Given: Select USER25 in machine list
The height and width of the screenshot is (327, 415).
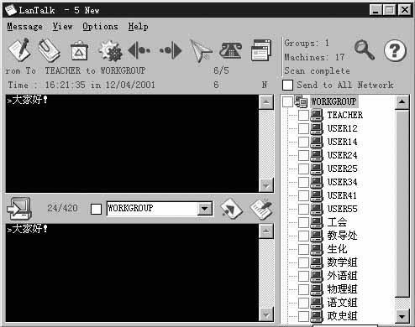Looking at the screenshot, I should [x=342, y=169].
